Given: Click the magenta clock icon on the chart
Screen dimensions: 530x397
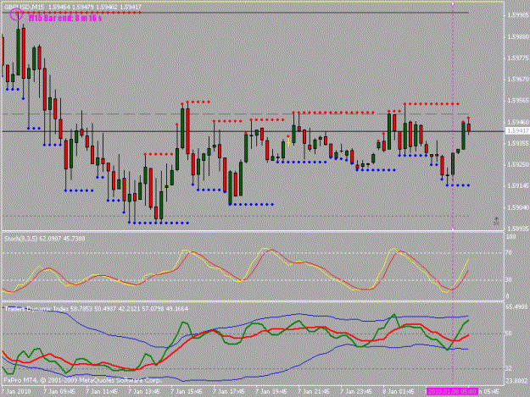Looking at the screenshot, I should click(16, 14).
